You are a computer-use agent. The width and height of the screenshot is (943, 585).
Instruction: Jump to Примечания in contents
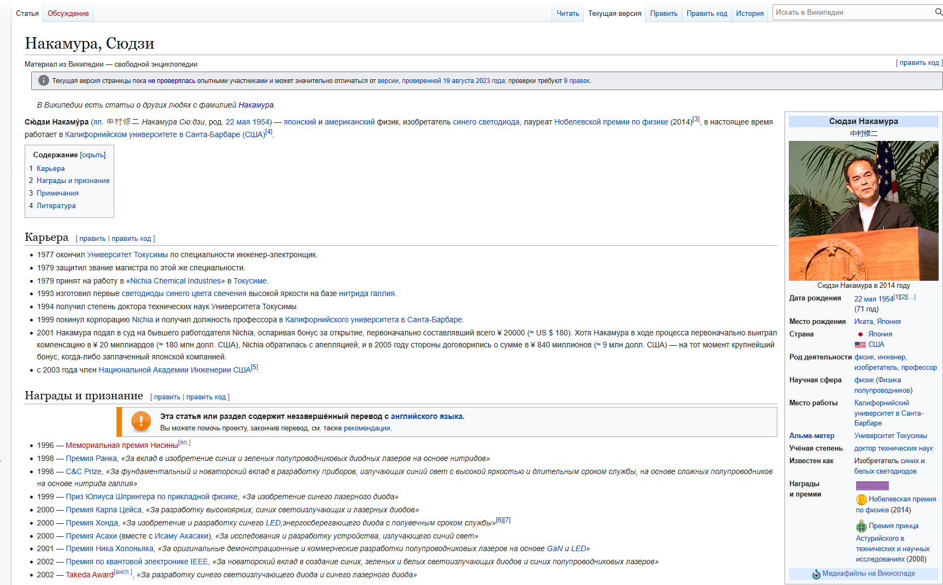coord(57,193)
